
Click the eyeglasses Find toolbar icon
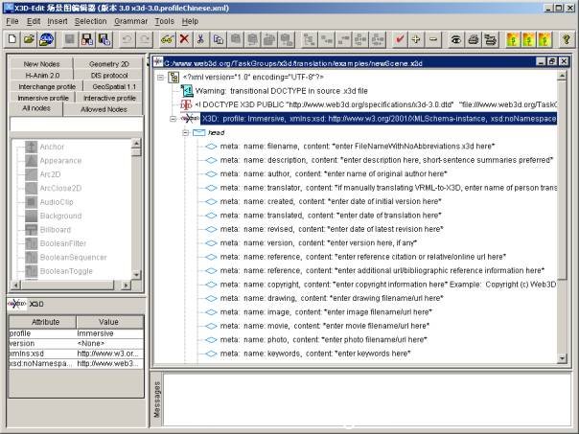pyautogui.click(x=167, y=39)
